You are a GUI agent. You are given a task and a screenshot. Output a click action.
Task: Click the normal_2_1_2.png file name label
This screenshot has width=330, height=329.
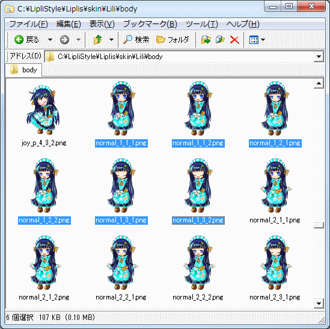pos(44,297)
